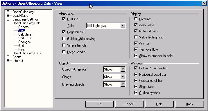Uncheck the Sheet tabs checkbox

[136, 87]
